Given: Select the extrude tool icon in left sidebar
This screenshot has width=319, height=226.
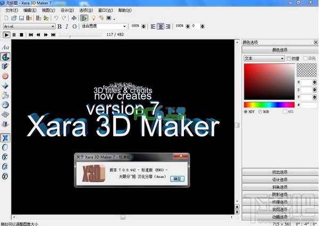Looking at the screenshot, I should (x=5, y=66).
